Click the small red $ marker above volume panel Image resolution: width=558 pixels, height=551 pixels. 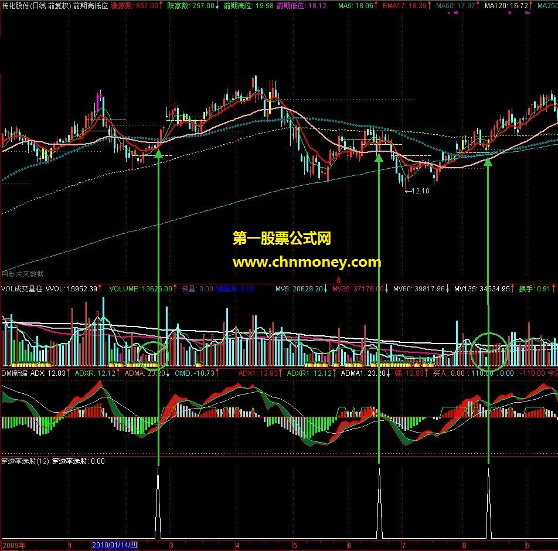(338, 281)
